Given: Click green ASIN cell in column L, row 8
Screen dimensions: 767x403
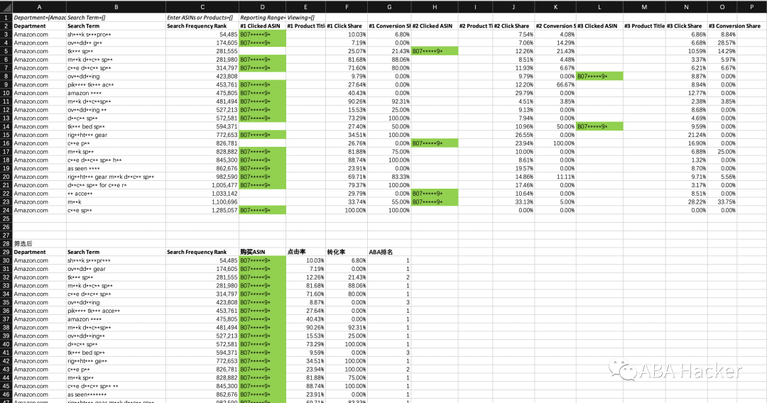Looking at the screenshot, I should tap(599, 76).
